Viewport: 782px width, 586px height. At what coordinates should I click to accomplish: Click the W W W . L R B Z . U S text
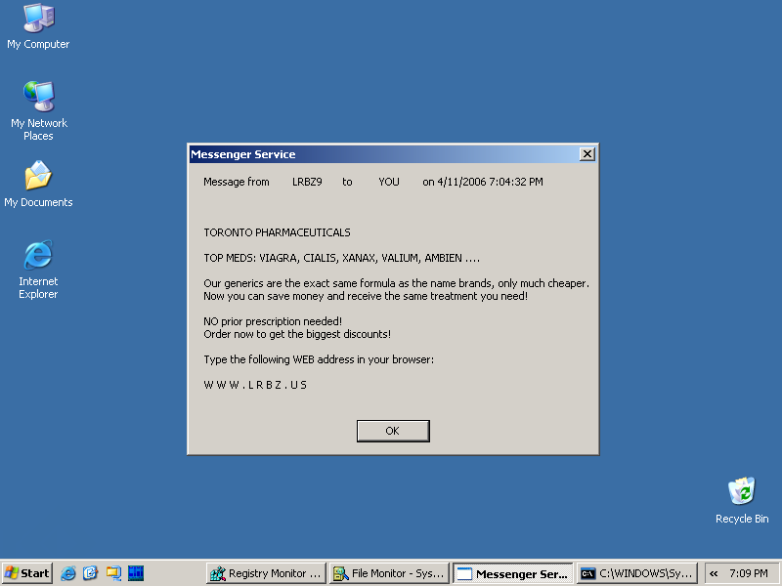point(255,385)
